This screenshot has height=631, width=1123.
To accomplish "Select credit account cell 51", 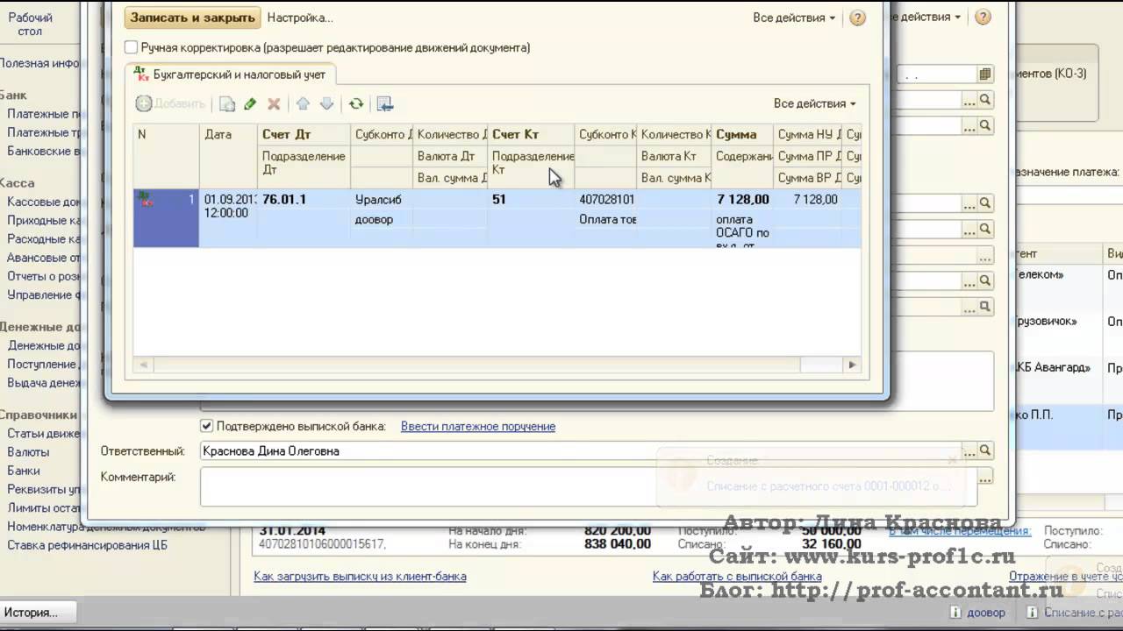I will tap(532, 200).
